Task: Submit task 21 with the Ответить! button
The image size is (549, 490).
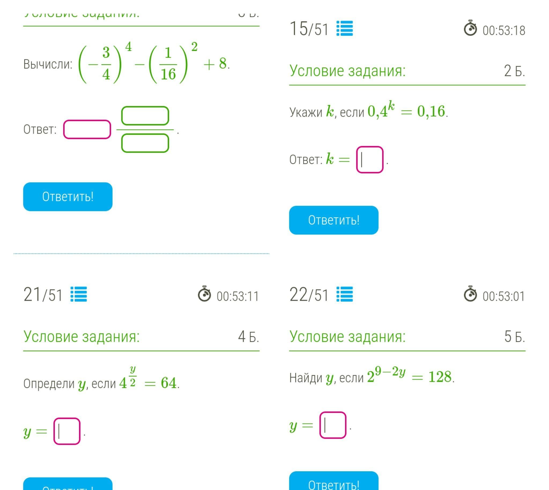Action: (68, 485)
